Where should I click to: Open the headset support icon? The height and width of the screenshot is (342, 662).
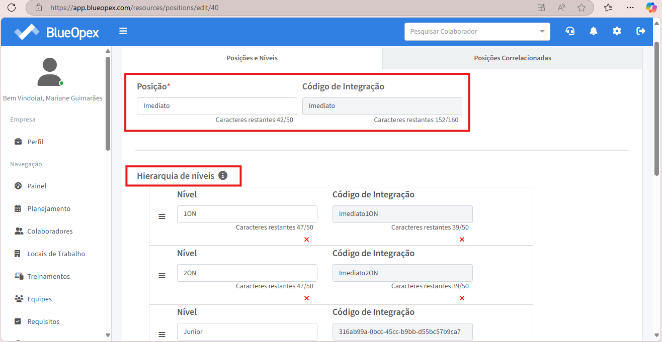[570, 31]
